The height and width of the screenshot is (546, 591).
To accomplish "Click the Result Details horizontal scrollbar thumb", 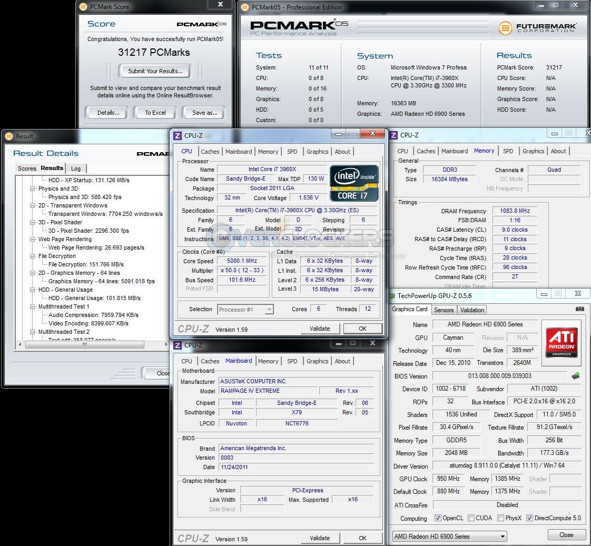I will [85, 344].
